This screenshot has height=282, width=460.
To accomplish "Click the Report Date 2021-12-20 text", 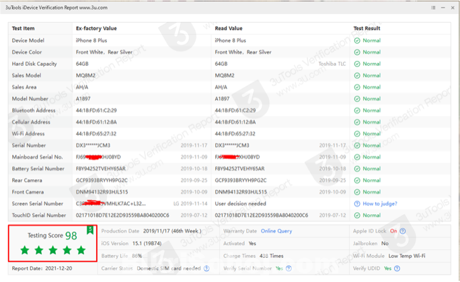I will (x=42, y=269).
